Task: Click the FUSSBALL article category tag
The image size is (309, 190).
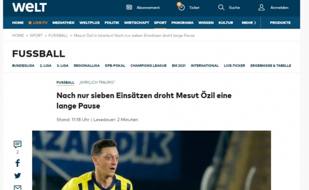Action: coord(65,82)
